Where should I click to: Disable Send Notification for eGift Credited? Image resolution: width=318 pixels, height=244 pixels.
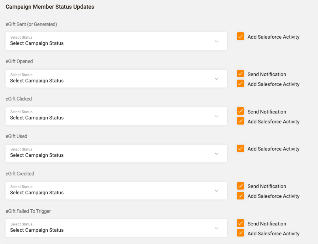tap(240, 186)
